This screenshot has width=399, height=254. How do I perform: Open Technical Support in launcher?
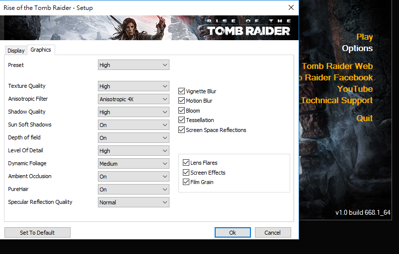[x=337, y=101]
